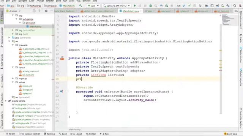Image resolution: width=243 pixels, height=136 pixels.
Task: Toggle the Resource Manager side panel
Action: click(2, 37)
